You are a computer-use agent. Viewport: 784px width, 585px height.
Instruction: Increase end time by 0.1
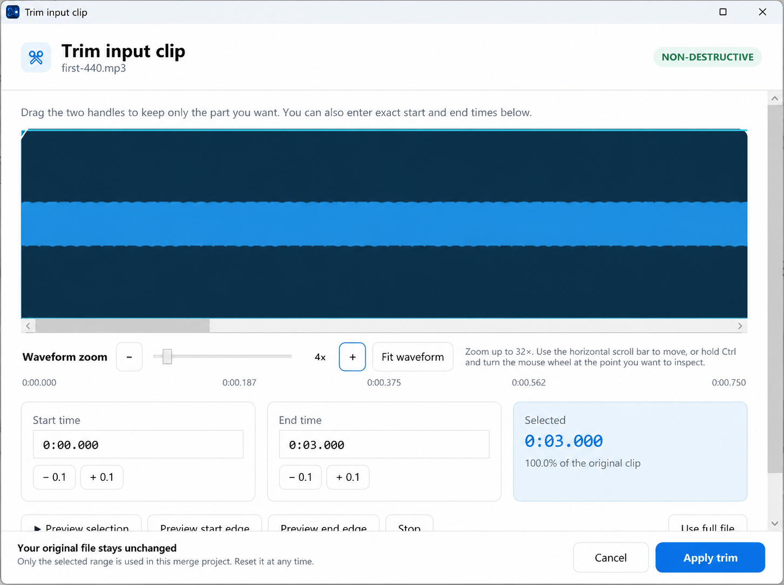348,478
